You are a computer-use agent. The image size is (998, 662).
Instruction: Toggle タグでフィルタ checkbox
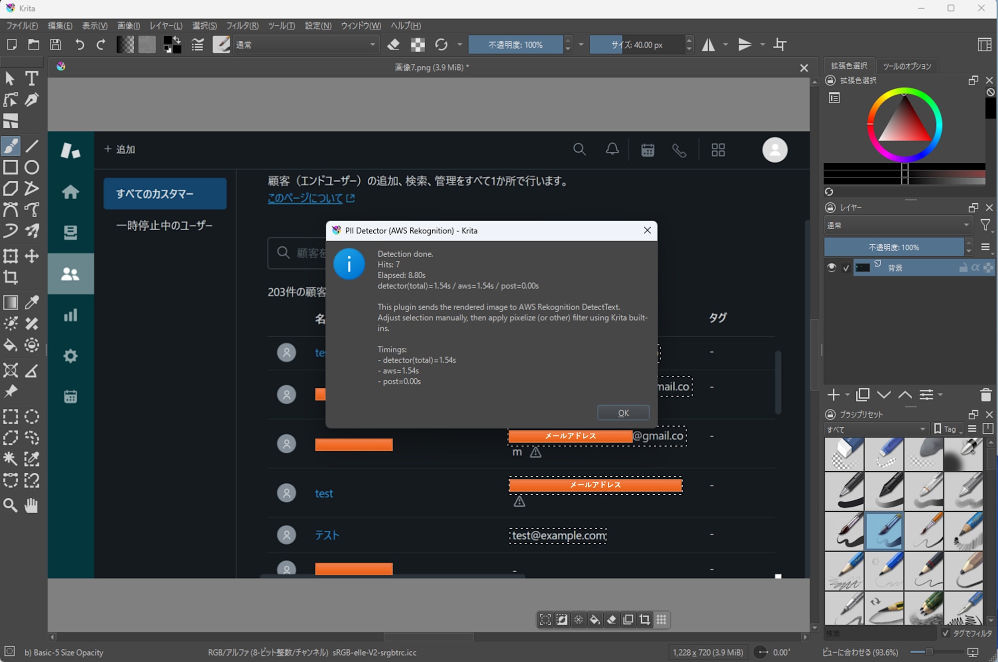pyautogui.click(x=945, y=633)
